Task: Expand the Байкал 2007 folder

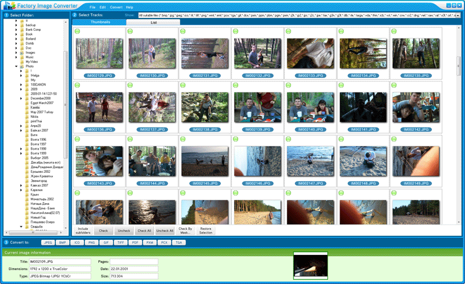Action: (21, 130)
